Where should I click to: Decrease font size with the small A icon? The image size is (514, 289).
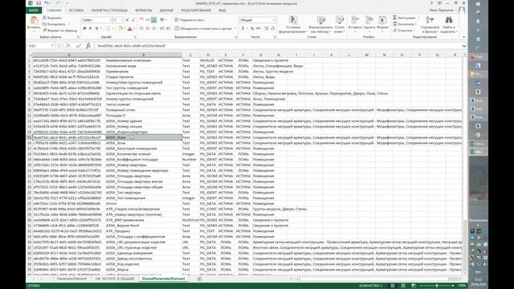(133, 20)
